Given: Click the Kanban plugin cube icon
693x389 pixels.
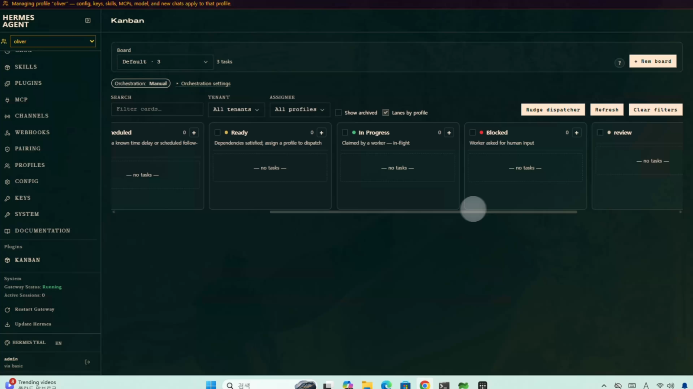Looking at the screenshot, I should click(7, 260).
